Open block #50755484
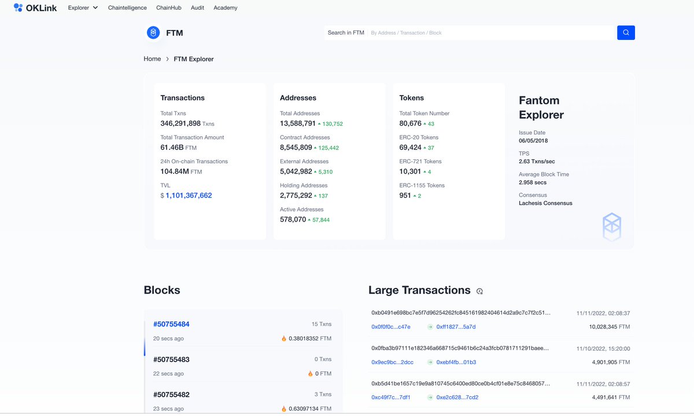 coord(171,324)
